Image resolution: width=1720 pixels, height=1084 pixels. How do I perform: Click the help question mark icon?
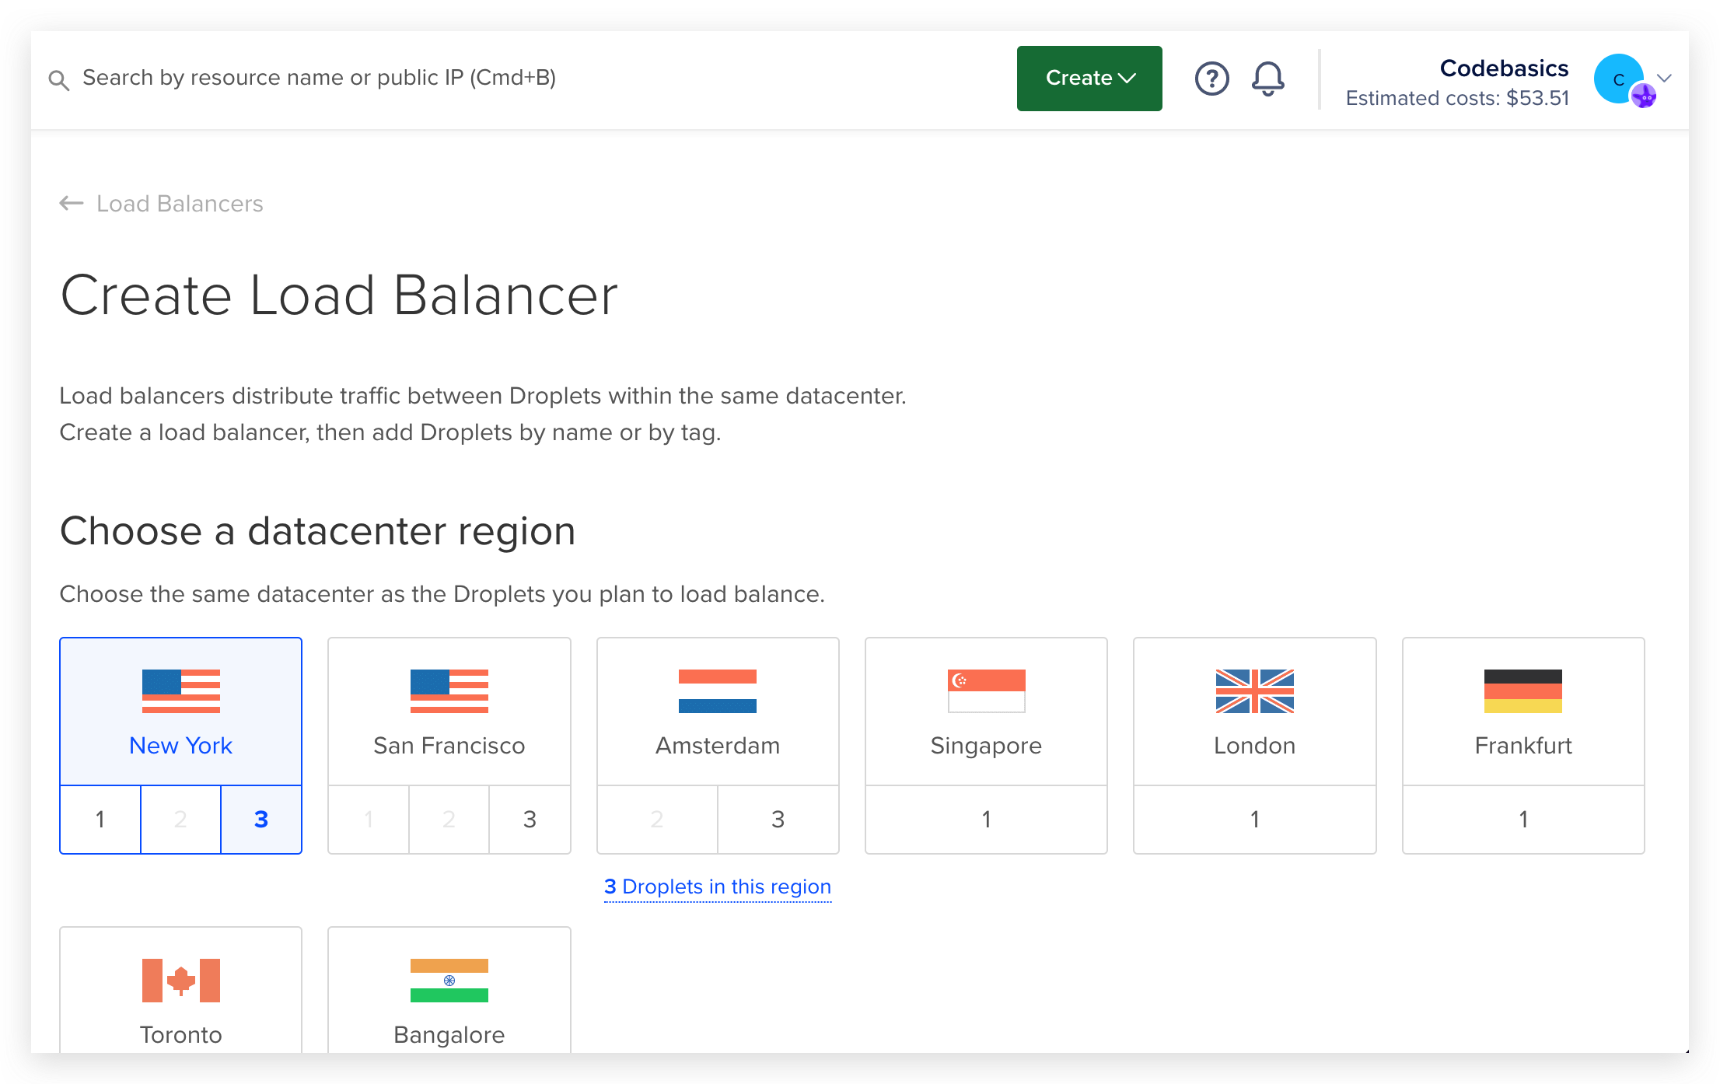[x=1209, y=78]
